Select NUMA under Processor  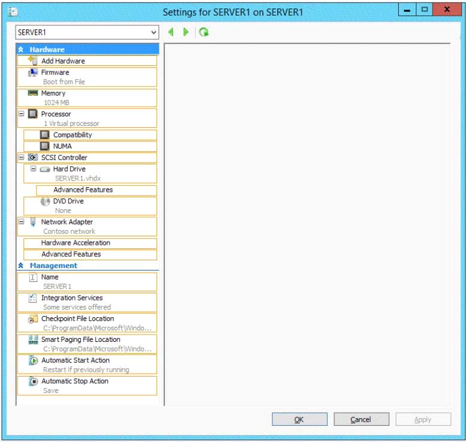62,146
